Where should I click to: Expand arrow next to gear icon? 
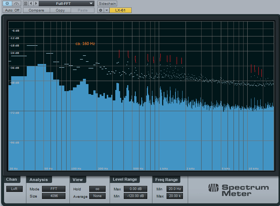106,10
